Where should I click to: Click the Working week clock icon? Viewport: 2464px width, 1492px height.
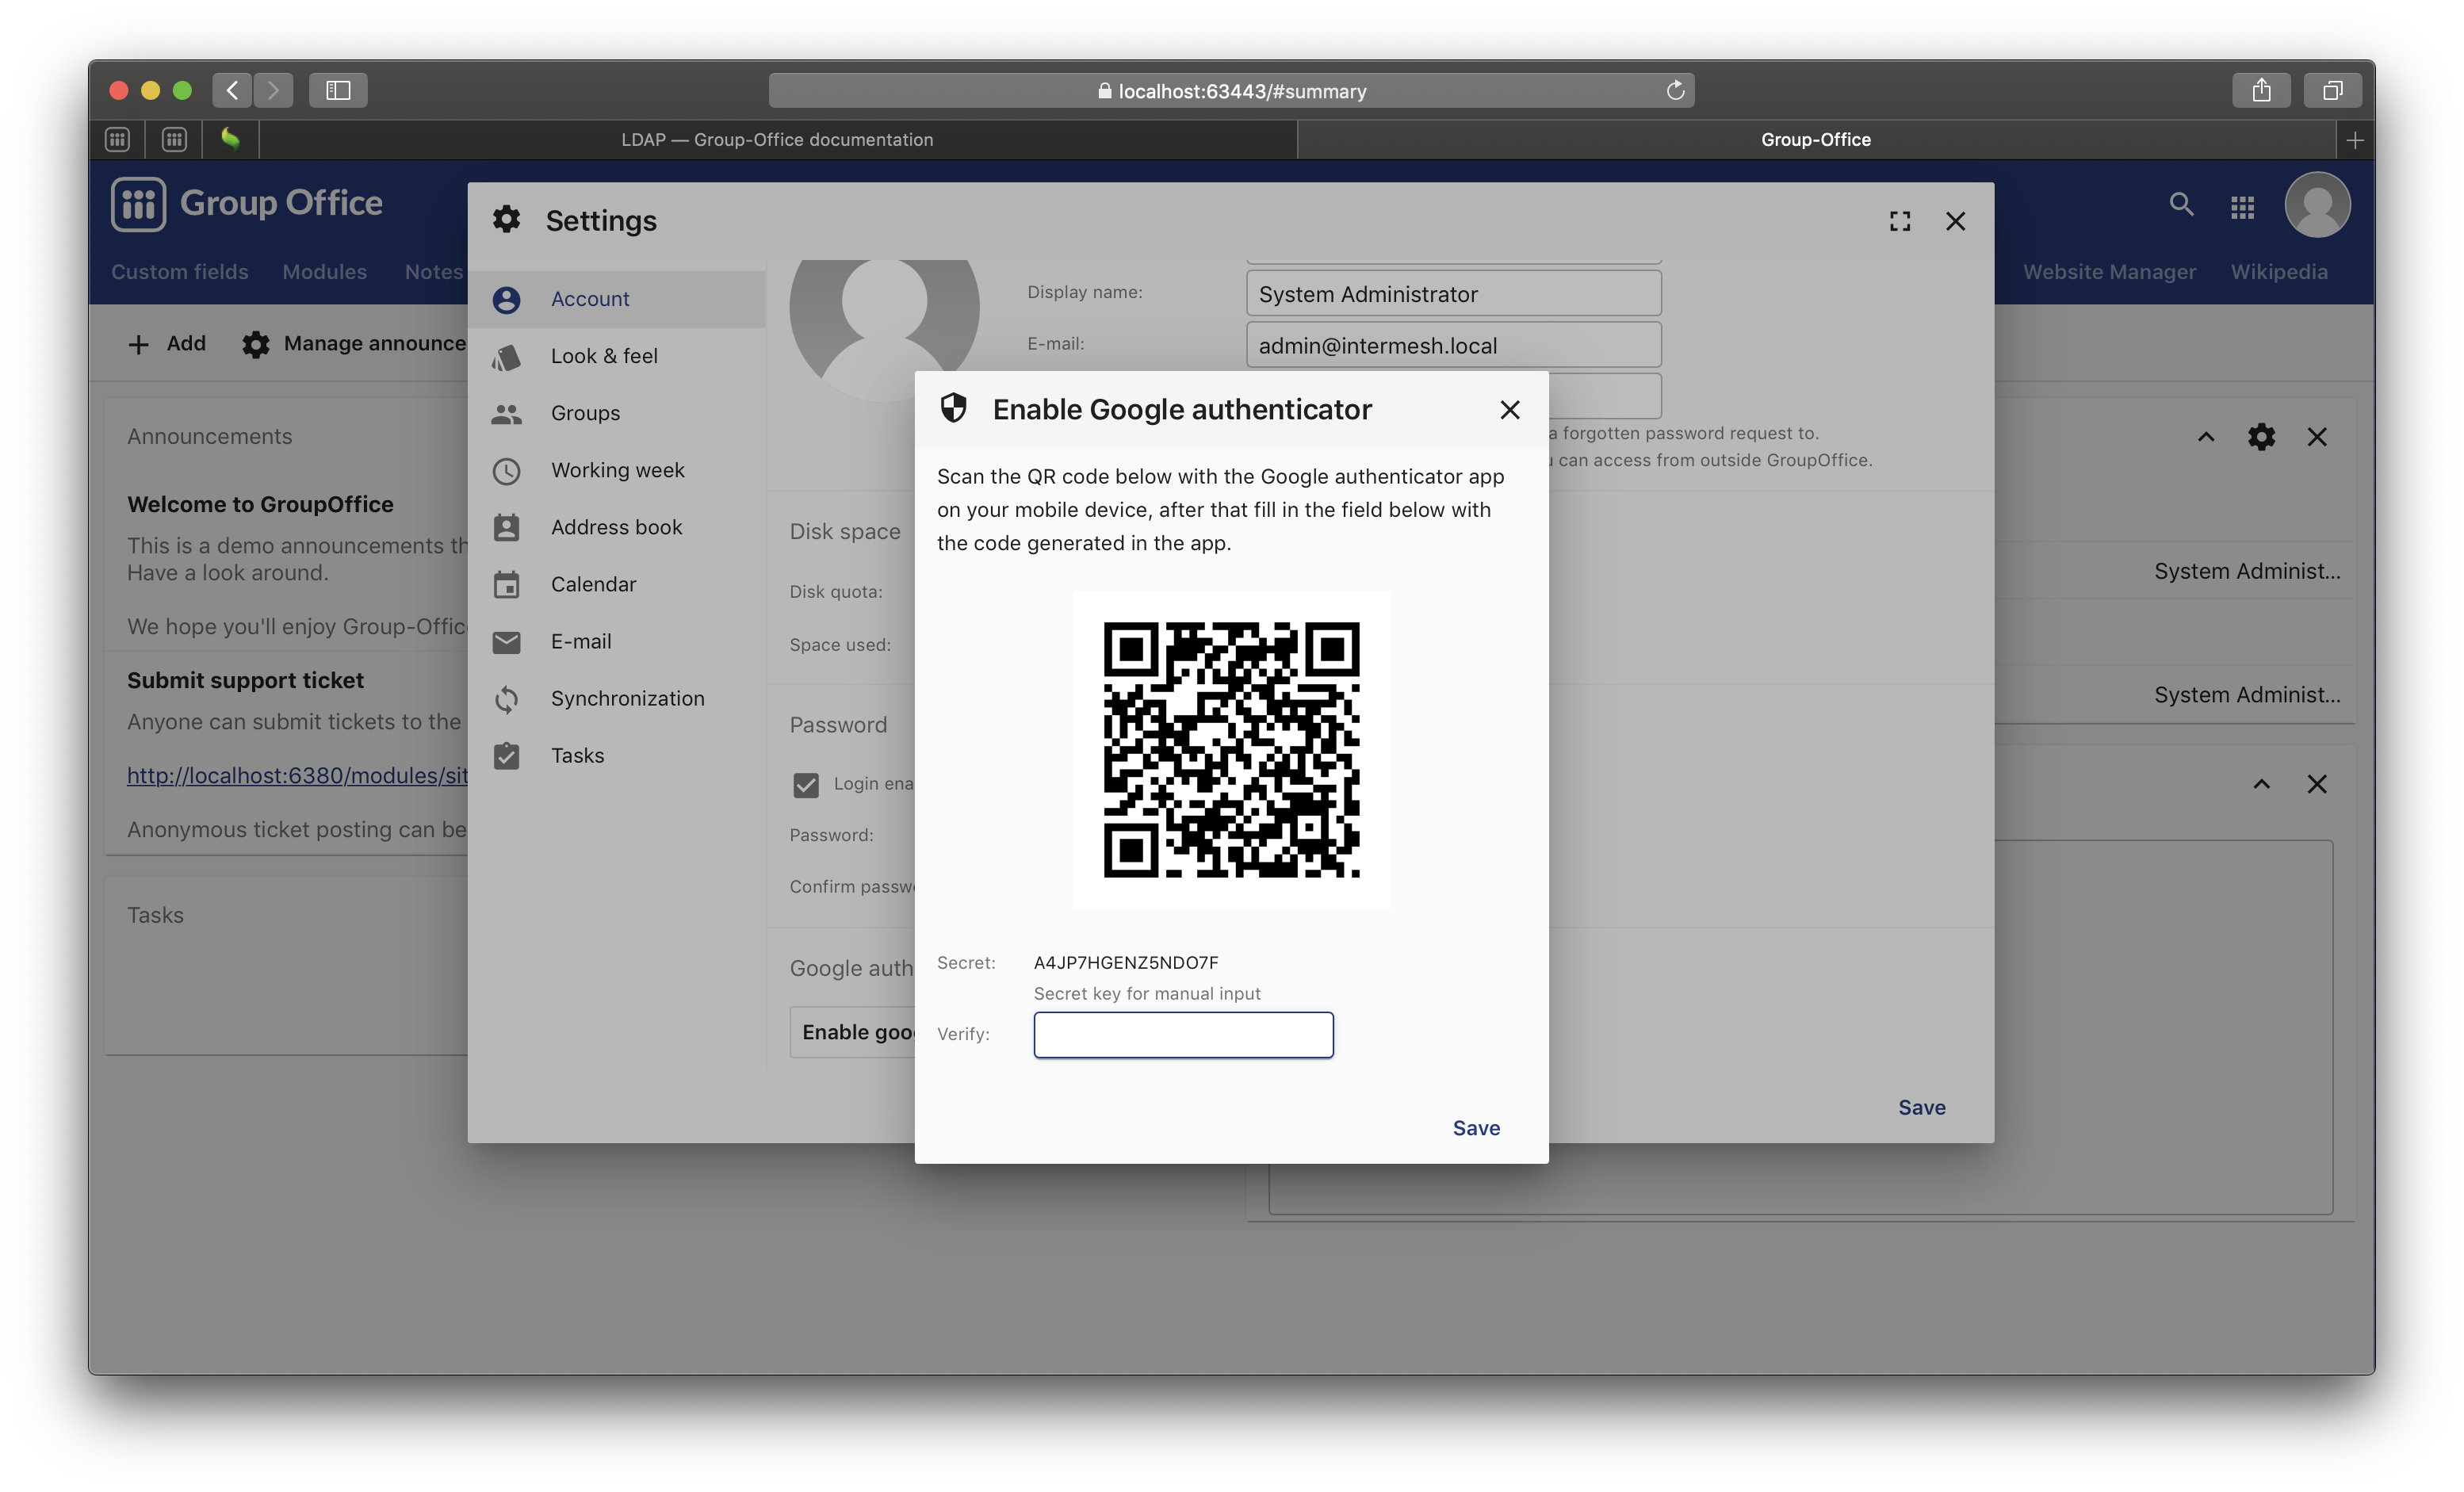click(506, 470)
